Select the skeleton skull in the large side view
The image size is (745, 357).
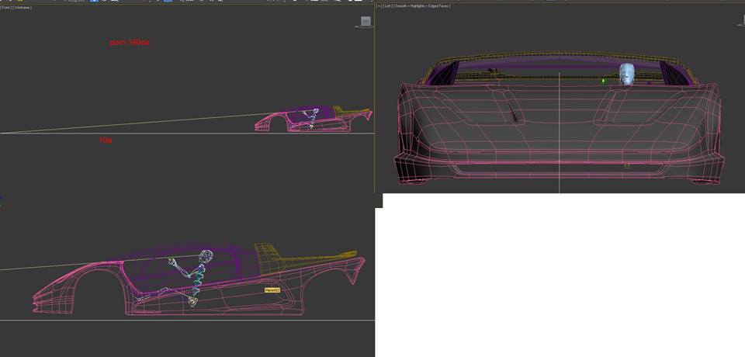[x=206, y=256]
